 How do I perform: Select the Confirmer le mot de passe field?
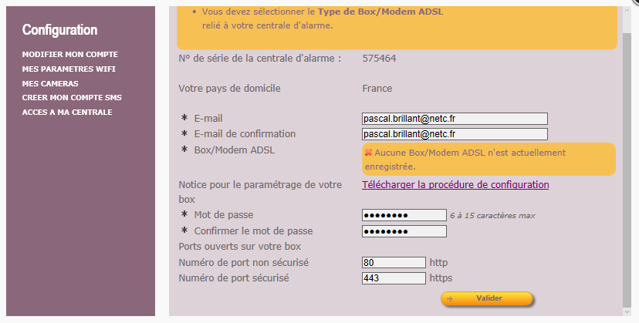coord(404,231)
